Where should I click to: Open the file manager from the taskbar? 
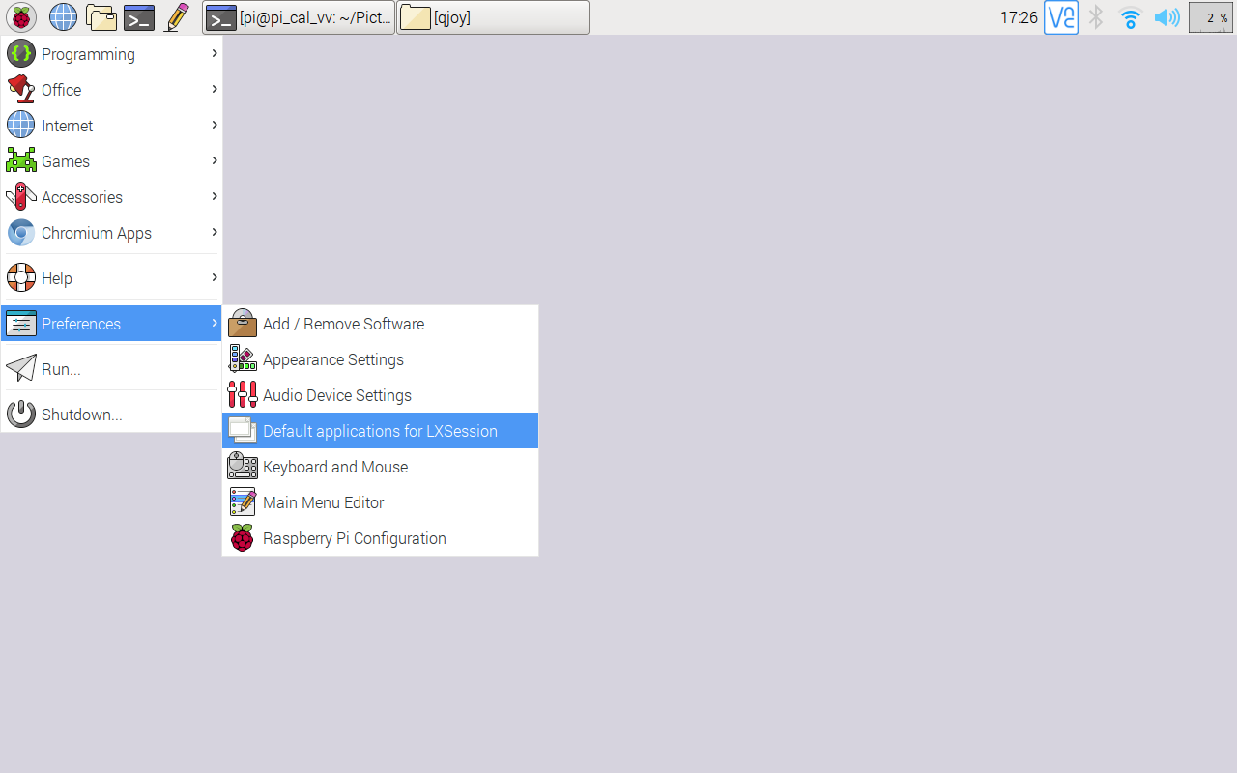(101, 16)
